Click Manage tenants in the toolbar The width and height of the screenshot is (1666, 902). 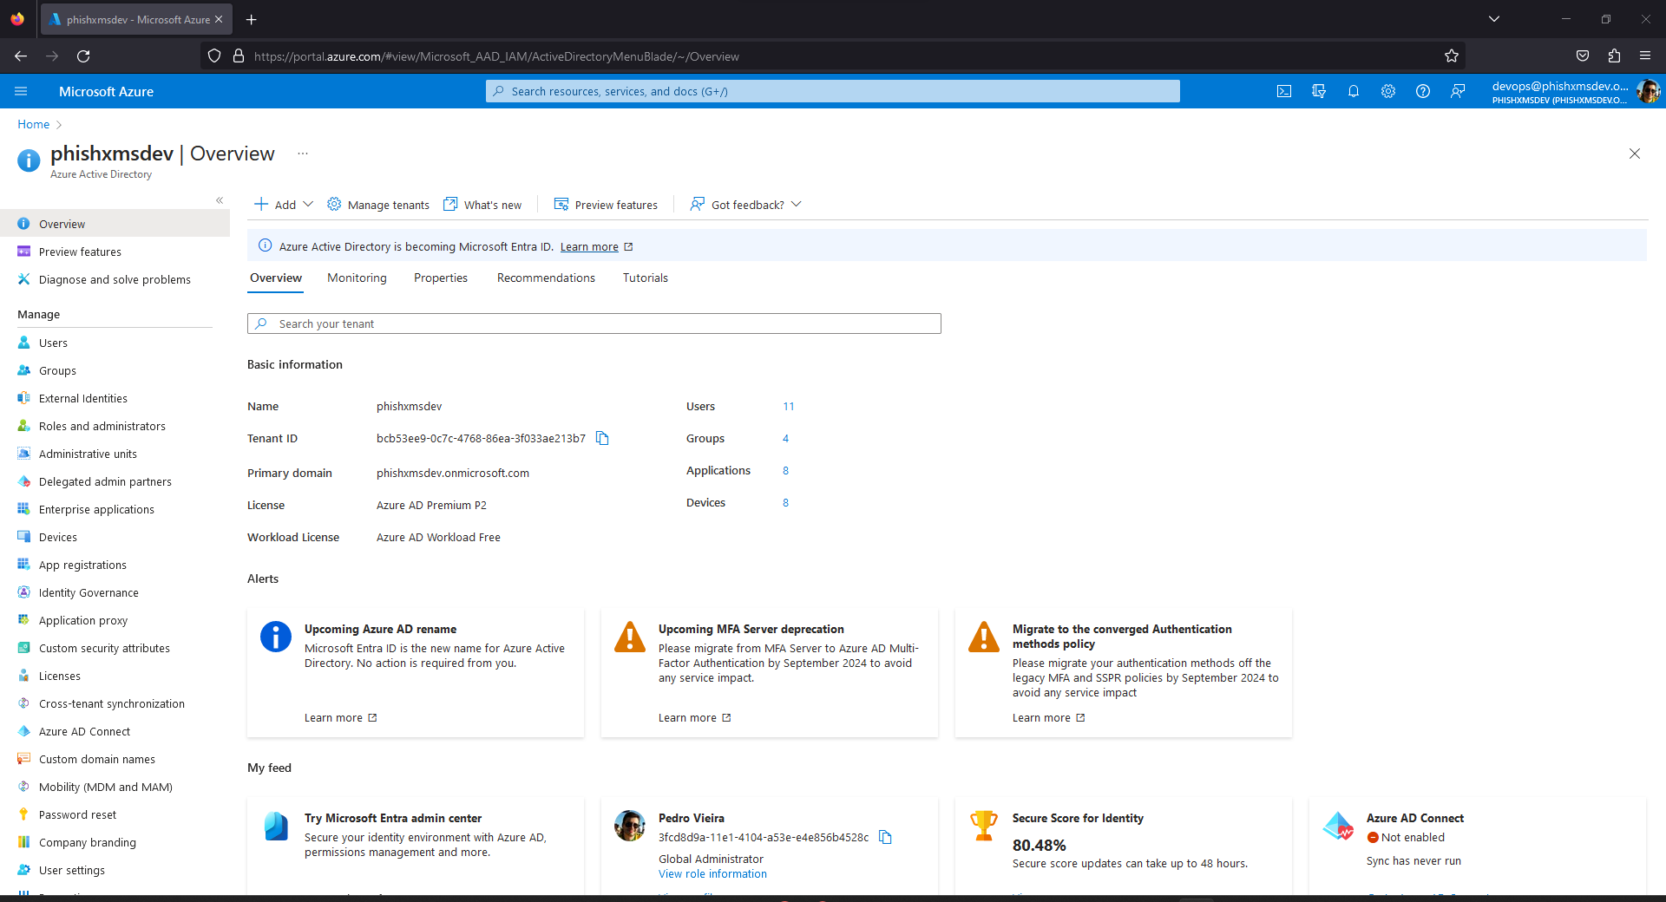(x=378, y=205)
